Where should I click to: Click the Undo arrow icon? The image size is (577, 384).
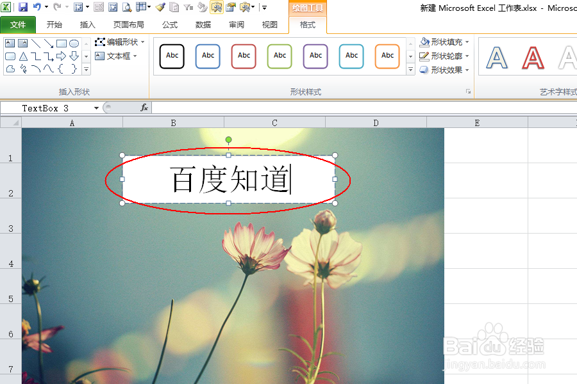(37, 6)
